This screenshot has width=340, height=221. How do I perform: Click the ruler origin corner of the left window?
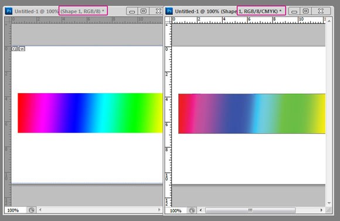[8, 20]
